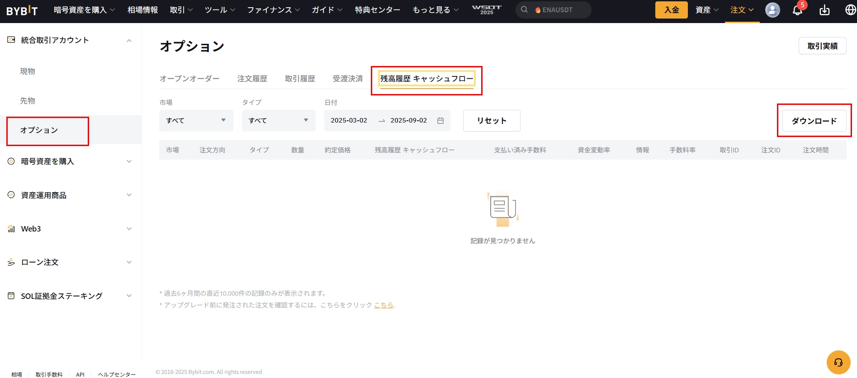Switch to the 注文履歴 tab
857x378 pixels.
(x=252, y=79)
